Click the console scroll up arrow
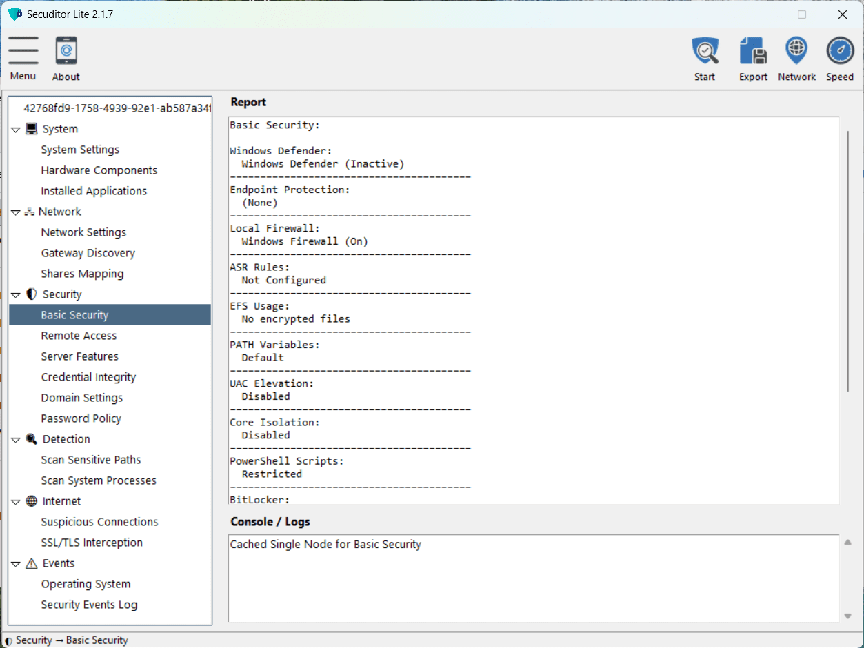The image size is (864, 648). (848, 543)
